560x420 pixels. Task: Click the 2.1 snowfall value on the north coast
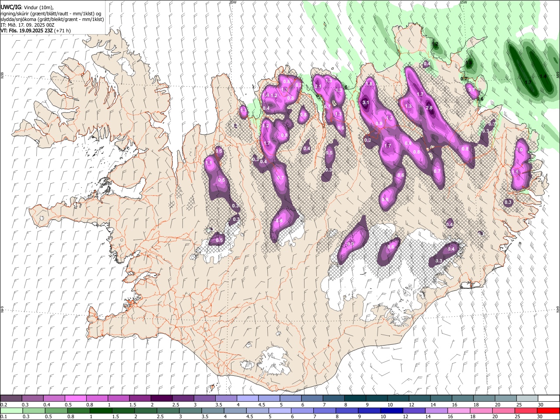pyautogui.click(x=318, y=87)
